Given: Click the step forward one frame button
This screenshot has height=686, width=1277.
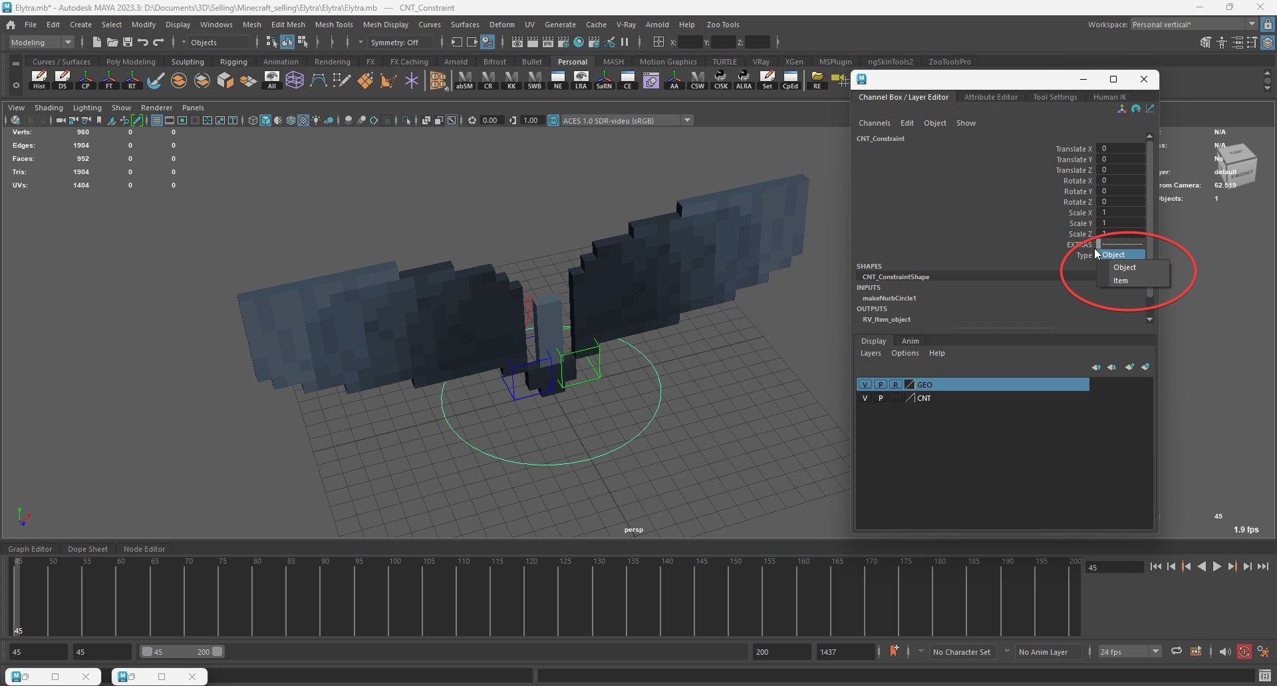Looking at the screenshot, I should 1247,566.
